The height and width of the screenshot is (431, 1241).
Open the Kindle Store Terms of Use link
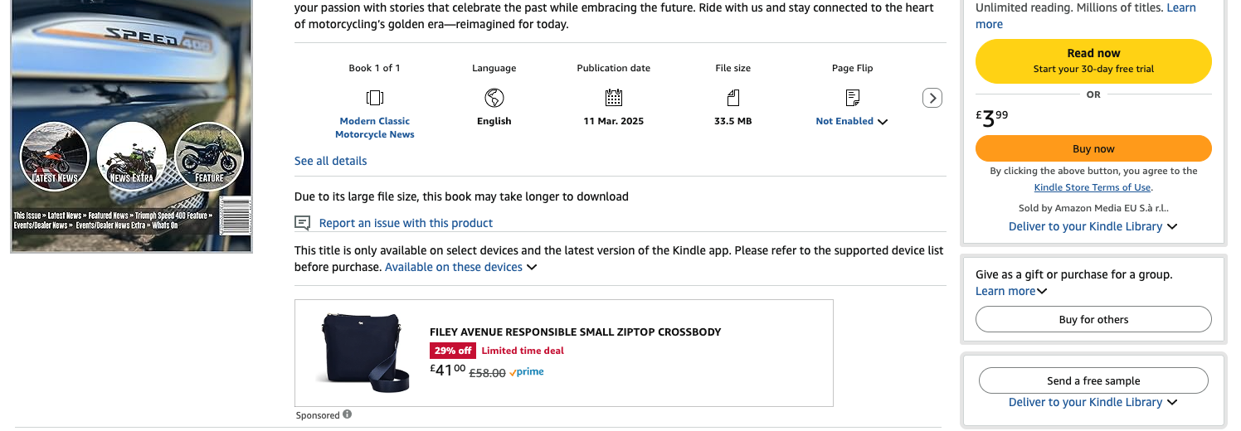pos(1093,187)
